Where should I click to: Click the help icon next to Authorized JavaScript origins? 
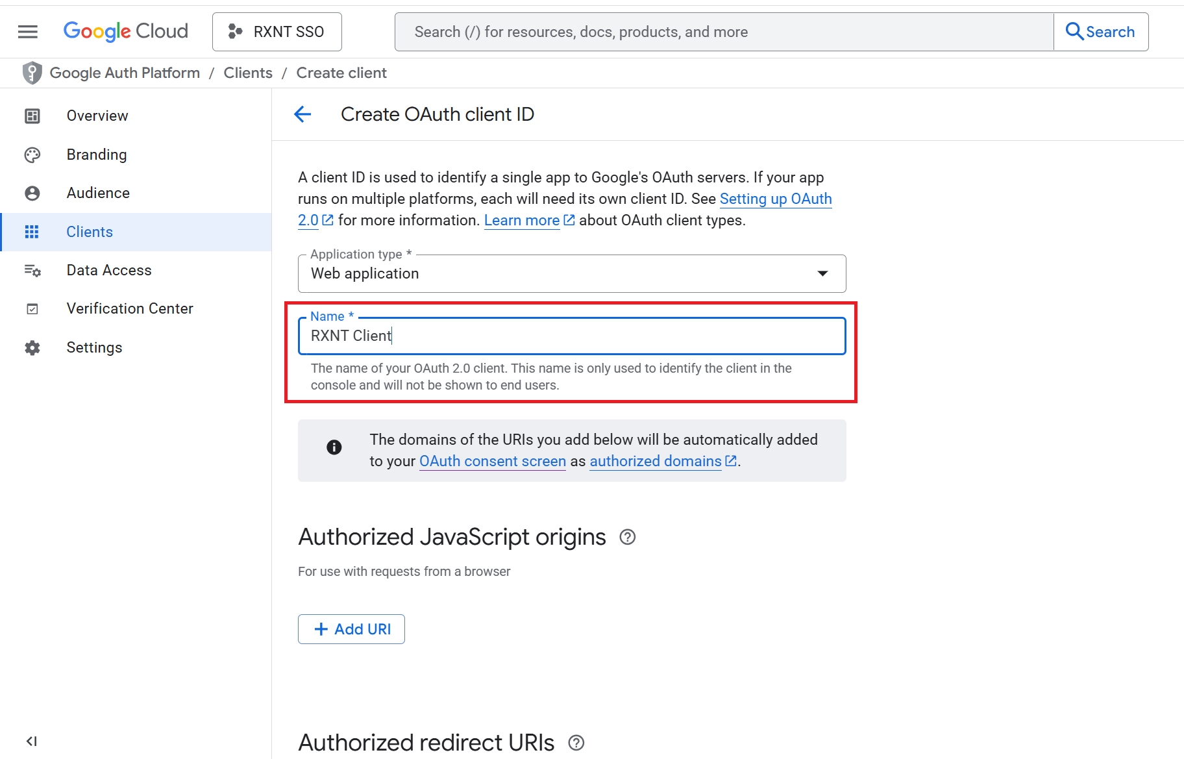click(627, 538)
